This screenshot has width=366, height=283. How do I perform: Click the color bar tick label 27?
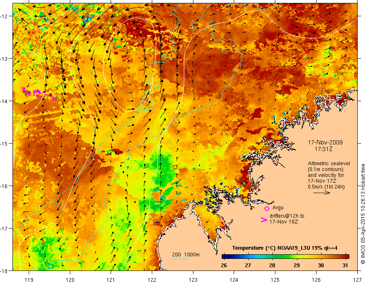pos(248,266)
